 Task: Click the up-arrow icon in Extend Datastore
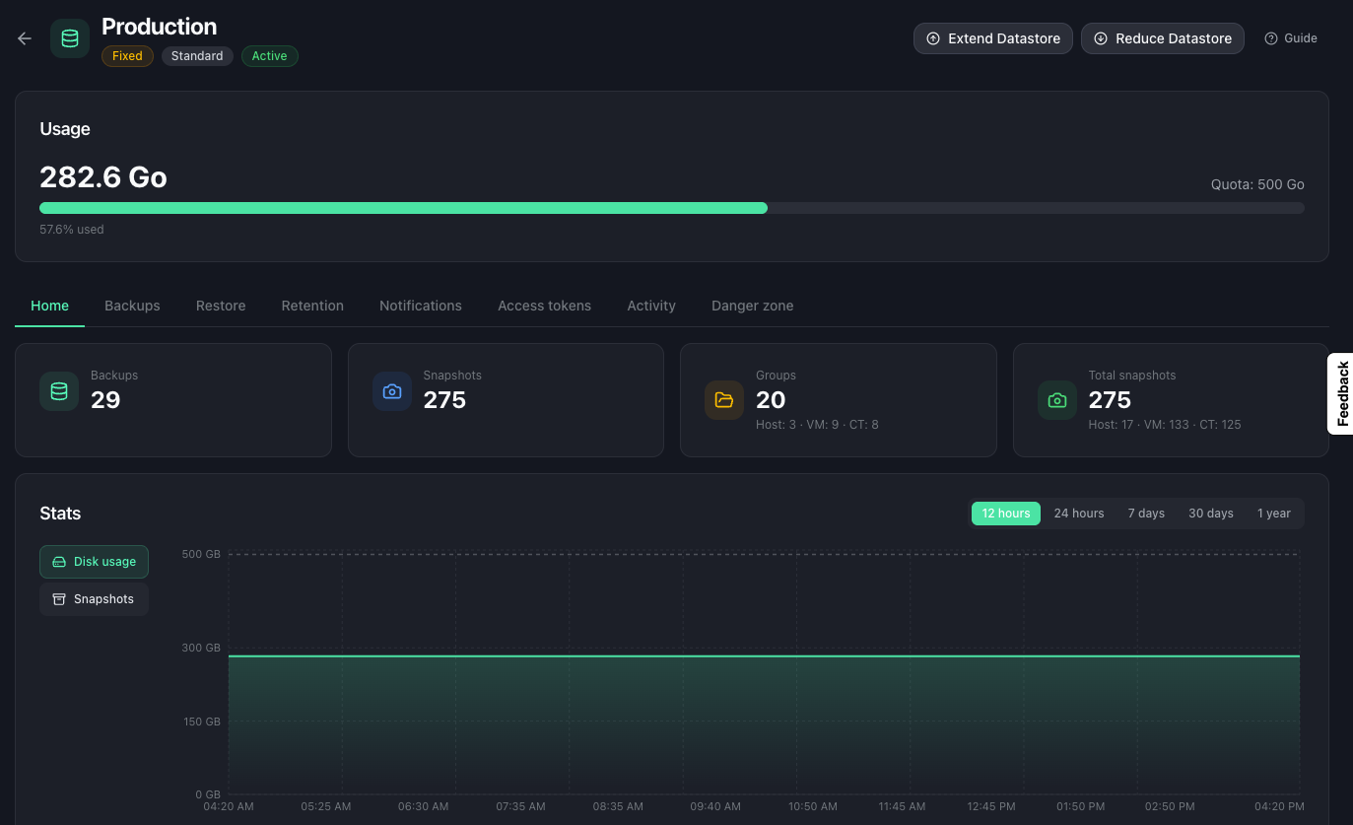coord(933,38)
